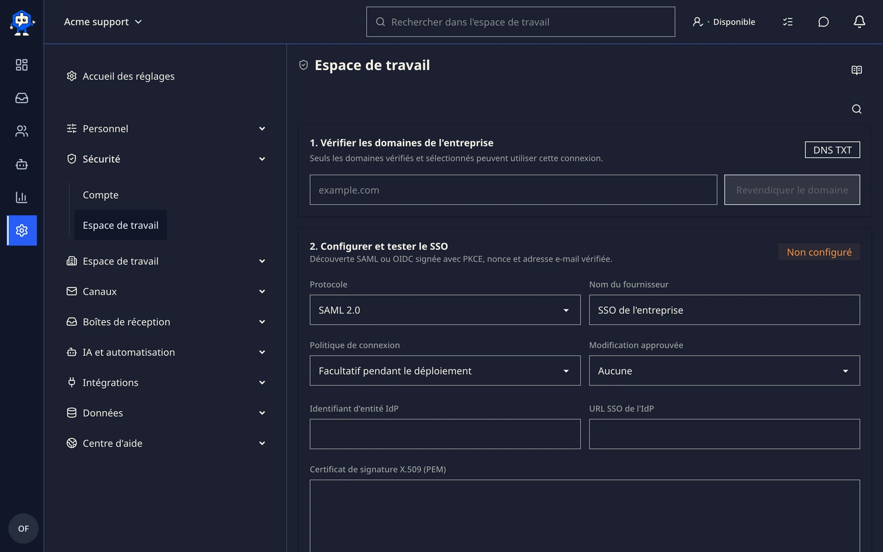Click the Identifiant d'entité IdP field
The image size is (883, 552).
click(445, 434)
